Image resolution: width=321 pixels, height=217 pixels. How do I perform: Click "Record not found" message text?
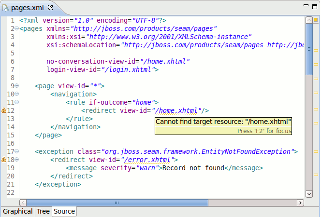pyautogui.click(x=193, y=168)
